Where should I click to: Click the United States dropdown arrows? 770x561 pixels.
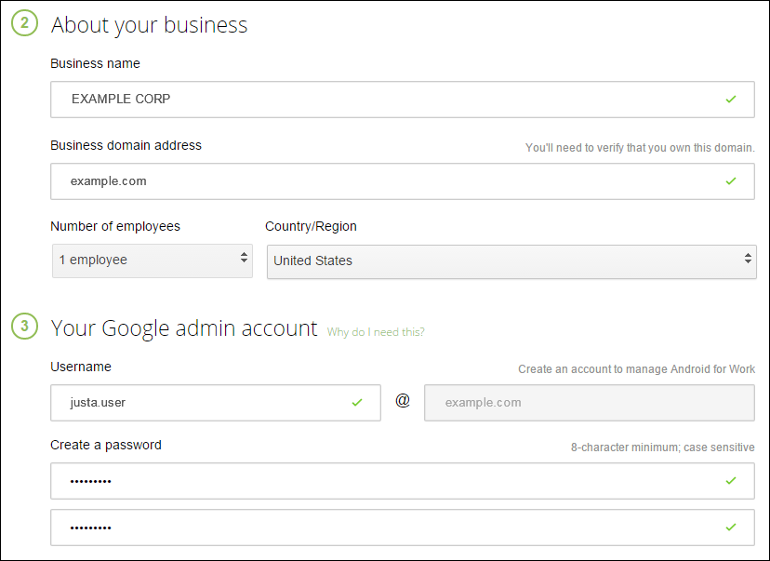coord(749,260)
